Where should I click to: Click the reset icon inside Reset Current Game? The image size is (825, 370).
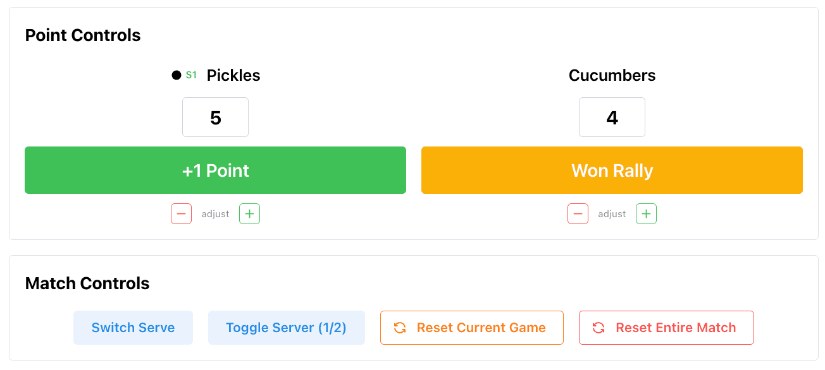tap(399, 328)
